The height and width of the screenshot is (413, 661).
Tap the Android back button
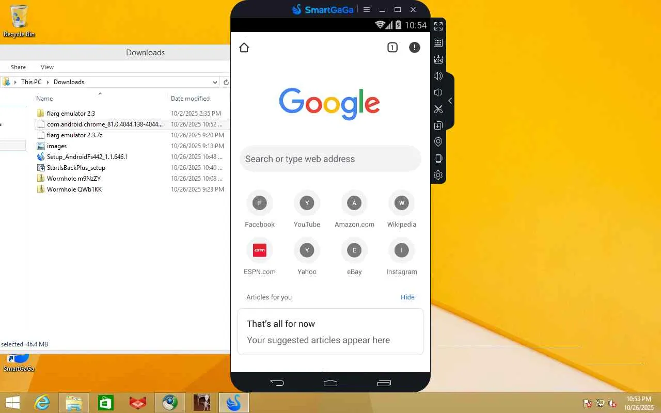pyautogui.click(x=277, y=383)
